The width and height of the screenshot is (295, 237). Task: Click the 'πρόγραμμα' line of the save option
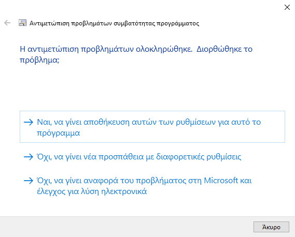(x=58, y=134)
